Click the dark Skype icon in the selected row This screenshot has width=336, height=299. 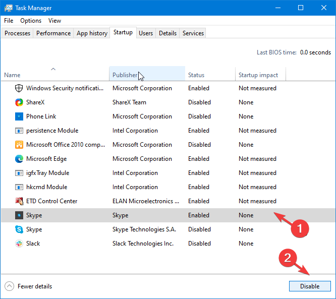click(x=19, y=215)
